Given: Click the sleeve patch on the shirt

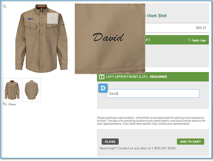Looking at the screenshot, I should pyautogui.click(x=63, y=23).
